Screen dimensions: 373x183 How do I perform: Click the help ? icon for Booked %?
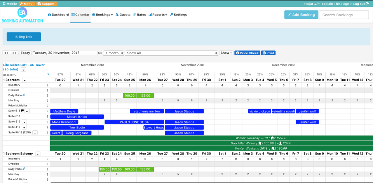tap(48, 75)
